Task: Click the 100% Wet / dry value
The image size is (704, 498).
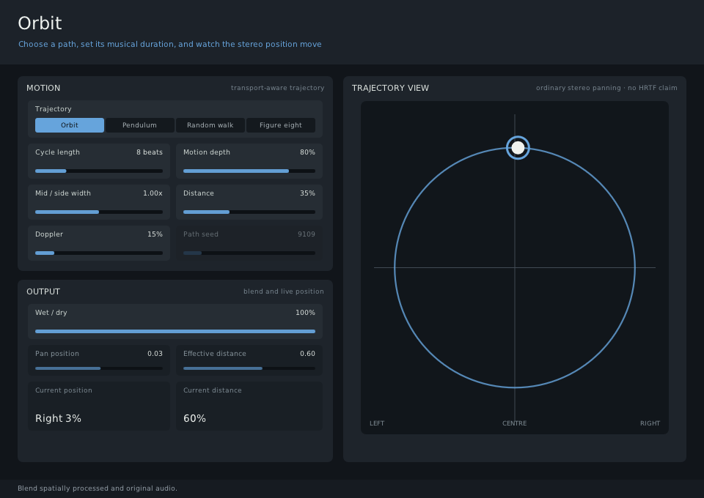Action: coord(305,313)
